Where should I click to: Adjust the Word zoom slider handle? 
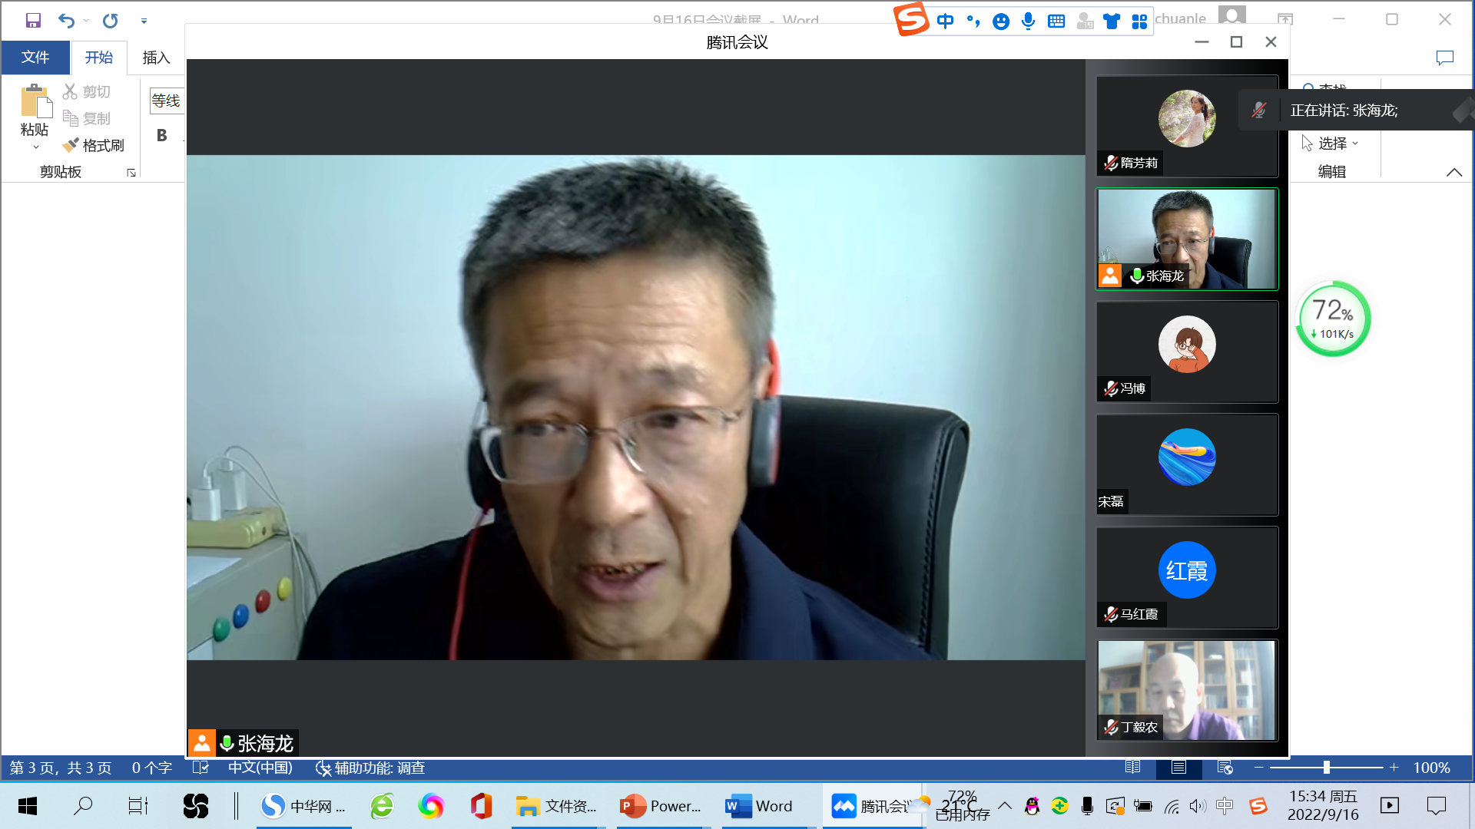(1326, 768)
